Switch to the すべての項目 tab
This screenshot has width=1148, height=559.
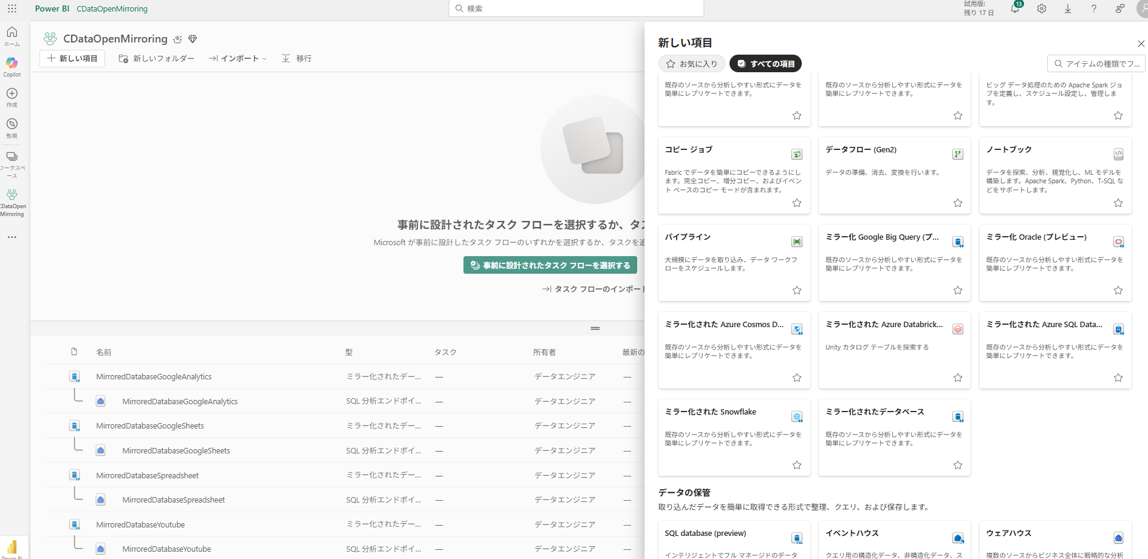point(765,64)
